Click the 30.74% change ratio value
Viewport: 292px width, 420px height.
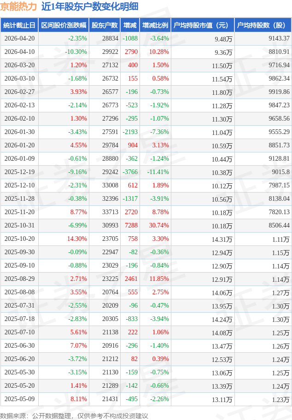point(159,226)
